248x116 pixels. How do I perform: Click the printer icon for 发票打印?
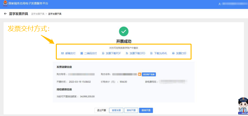coord(173,53)
